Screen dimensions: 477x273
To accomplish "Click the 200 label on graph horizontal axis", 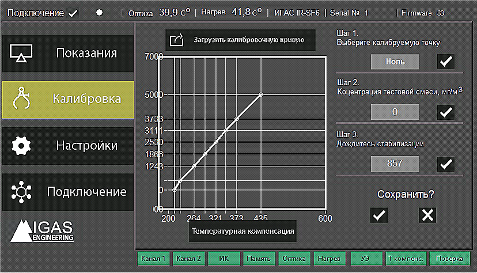I will coord(168,219).
